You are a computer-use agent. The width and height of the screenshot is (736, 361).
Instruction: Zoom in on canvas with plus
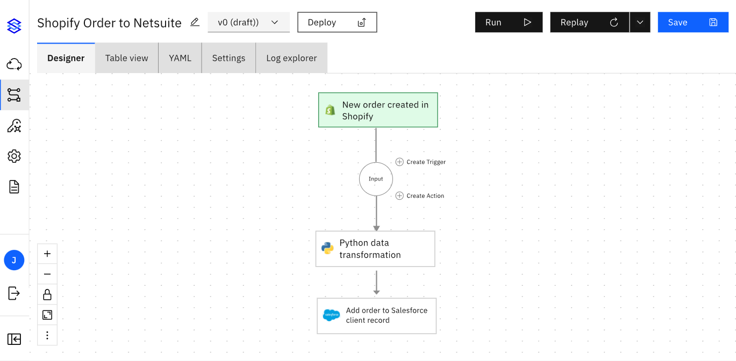coord(47,254)
